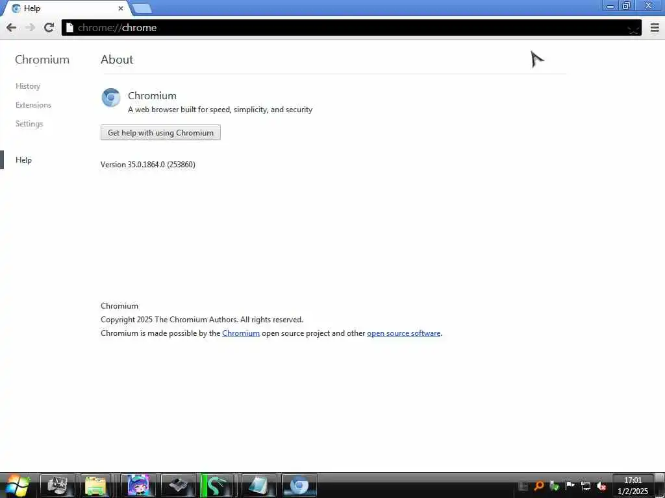Open the open source software link

(403, 333)
